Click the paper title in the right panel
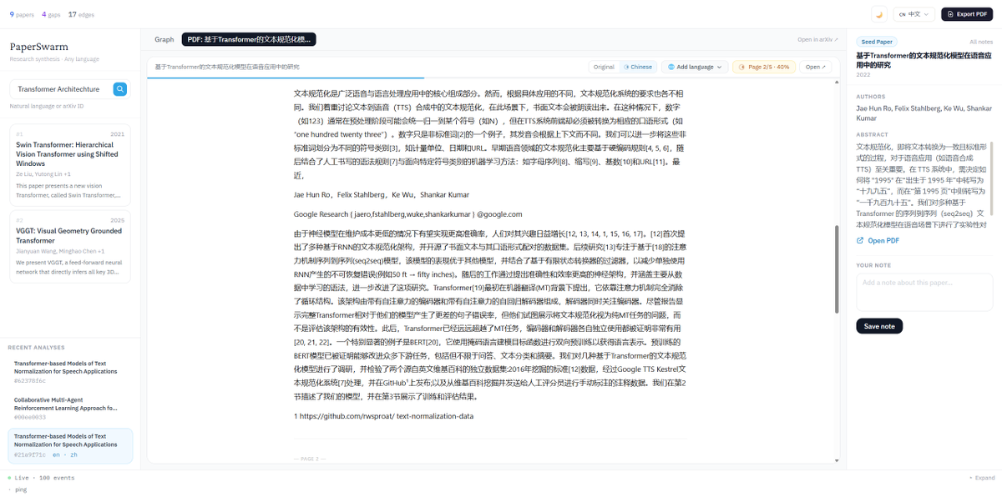 click(924, 58)
